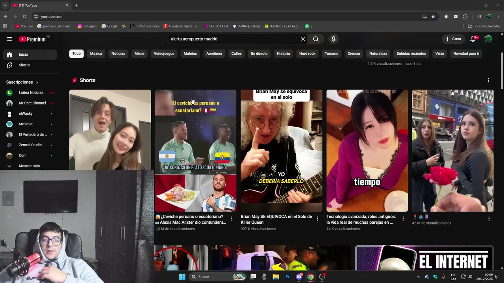504x283 pixels.
Task: Clear the search box with the X
Action: coord(303,39)
